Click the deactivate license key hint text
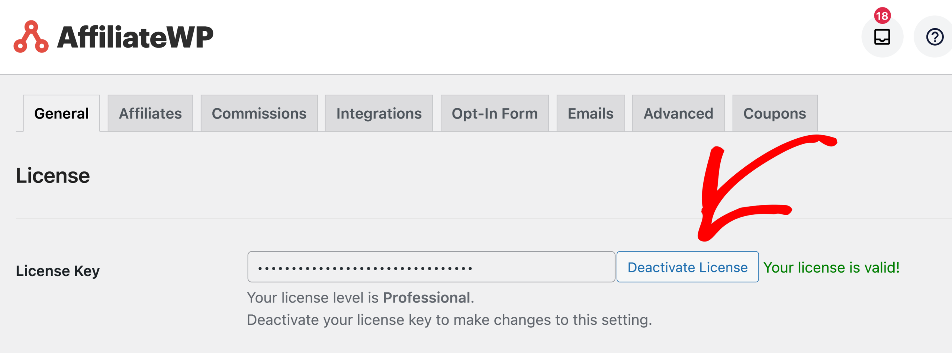Viewport: 952px width, 353px height. click(450, 320)
